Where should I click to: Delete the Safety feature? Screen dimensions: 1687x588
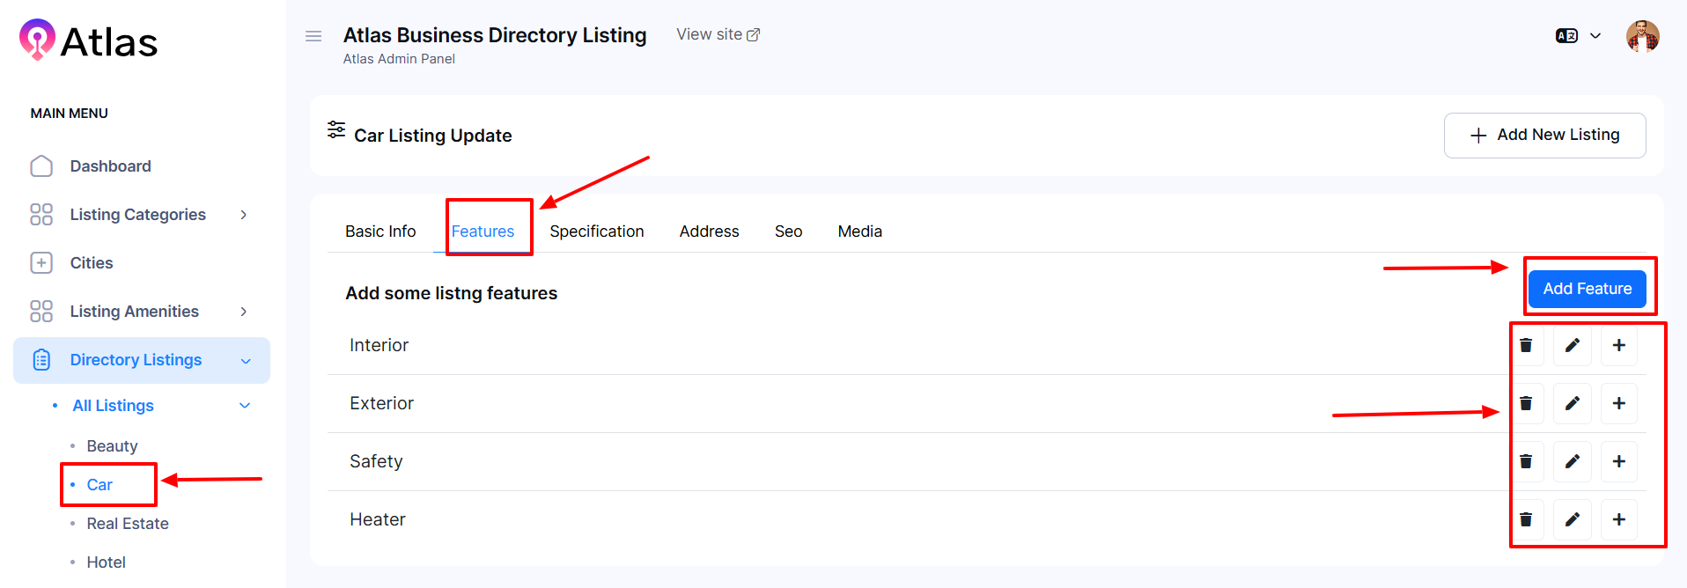coord(1526,461)
